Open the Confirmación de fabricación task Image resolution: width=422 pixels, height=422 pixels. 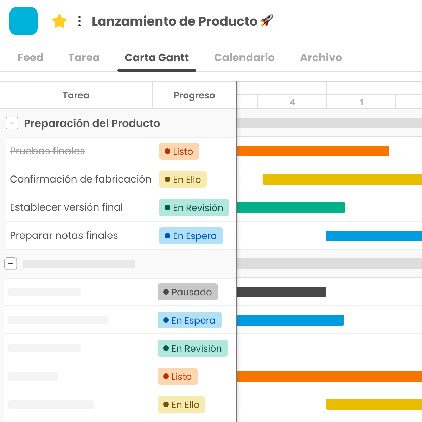tap(81, 179)
